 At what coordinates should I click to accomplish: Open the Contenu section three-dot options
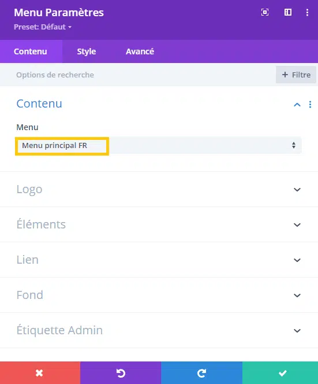(x=310, y=104)
